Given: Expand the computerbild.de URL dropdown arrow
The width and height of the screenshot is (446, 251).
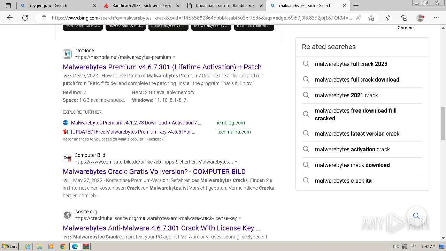Looking at the screenshot, I should 236,162.
